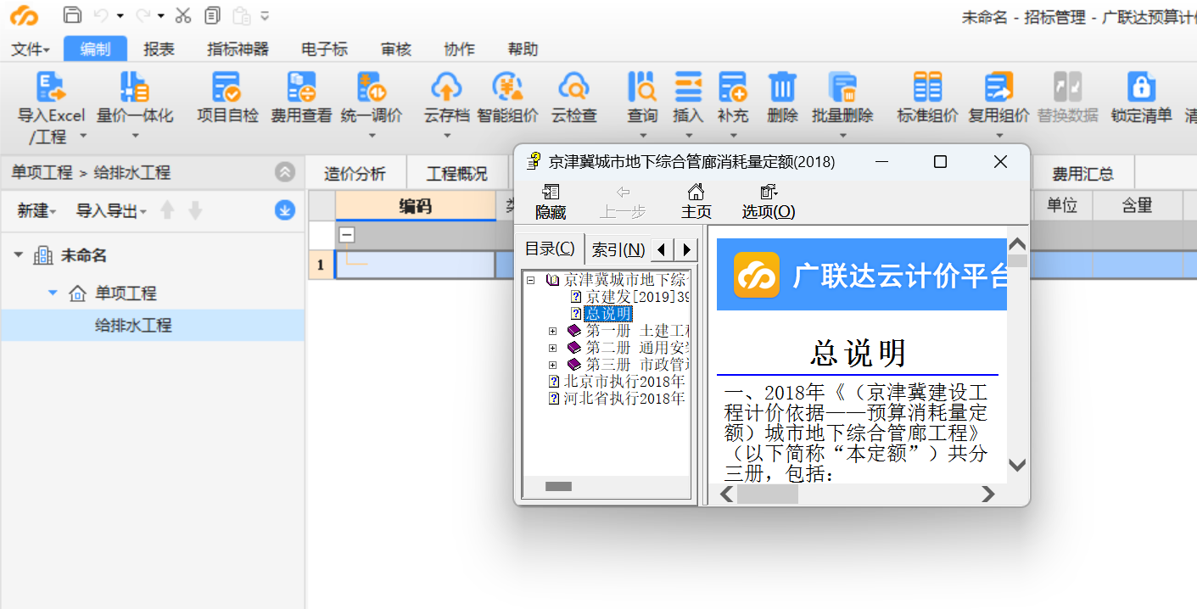Click the 含量 column header
The image size is (1197, 609).
tap(1137, 205)
